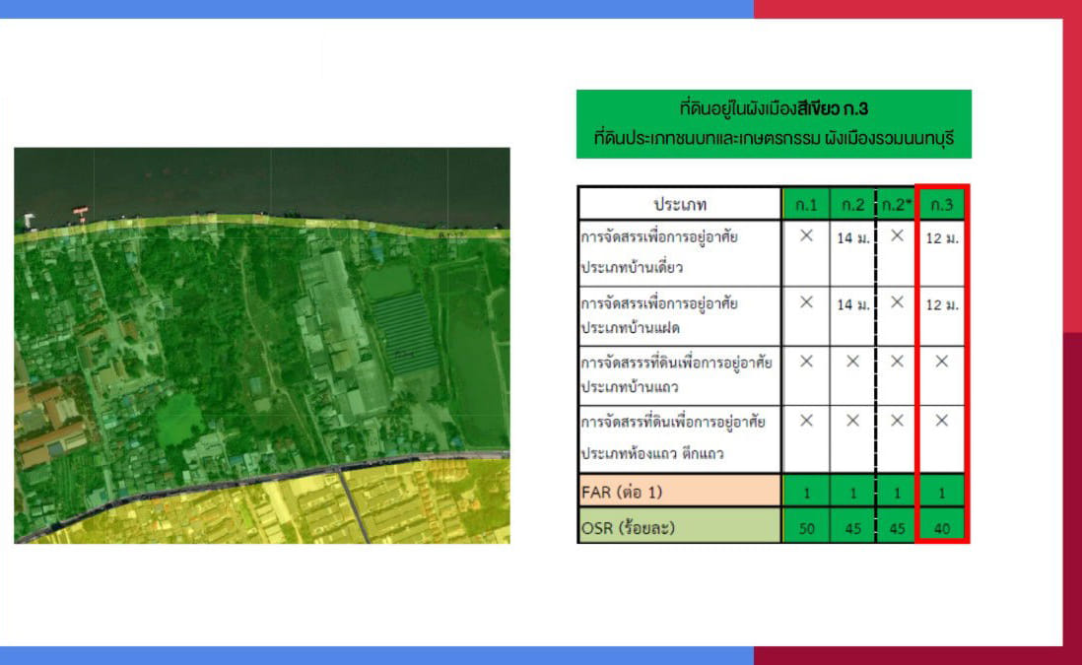This screenshot has width=1082, height=665.
Task: Click the FAR (ต่อ 1) label cell
Action: (x=679, y=491)
